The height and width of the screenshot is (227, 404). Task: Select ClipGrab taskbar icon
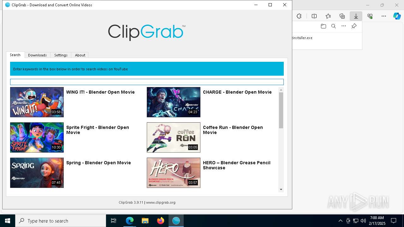coord(176,221)
